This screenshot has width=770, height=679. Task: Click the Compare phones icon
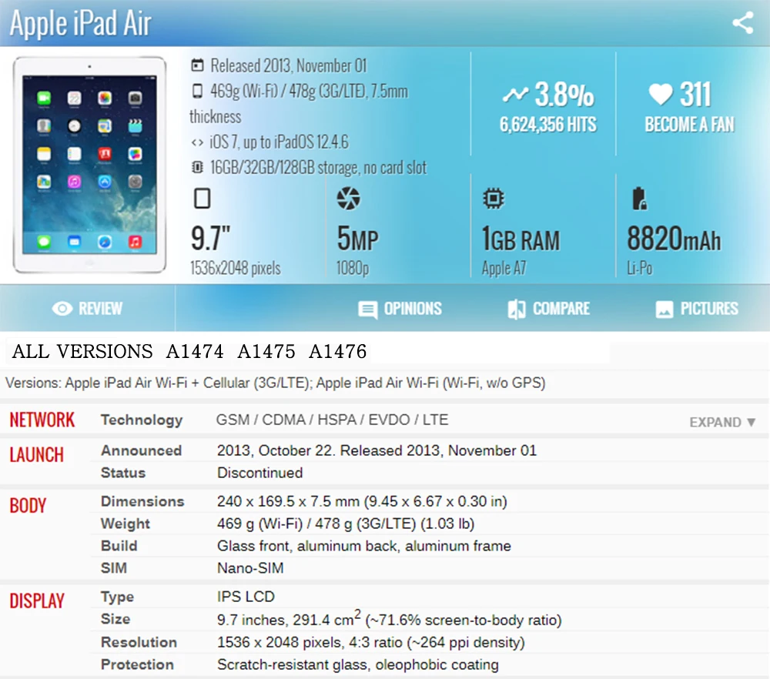coord(516,309)
